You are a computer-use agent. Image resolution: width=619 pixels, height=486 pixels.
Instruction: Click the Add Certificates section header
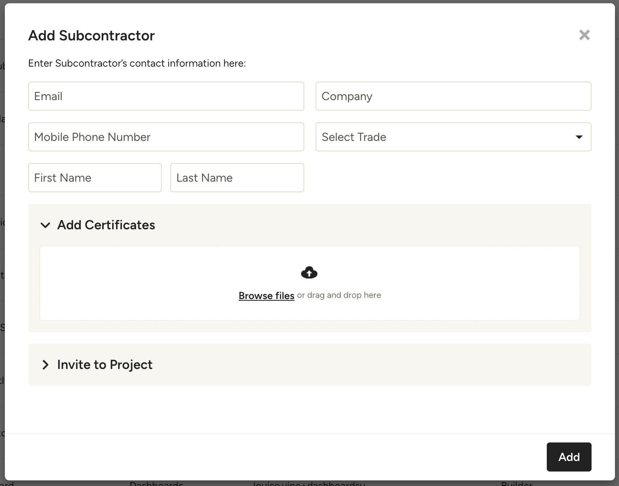click(106, 225)
